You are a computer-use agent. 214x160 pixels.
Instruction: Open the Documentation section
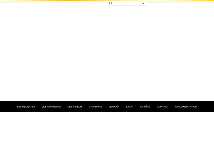pos(186,107)
